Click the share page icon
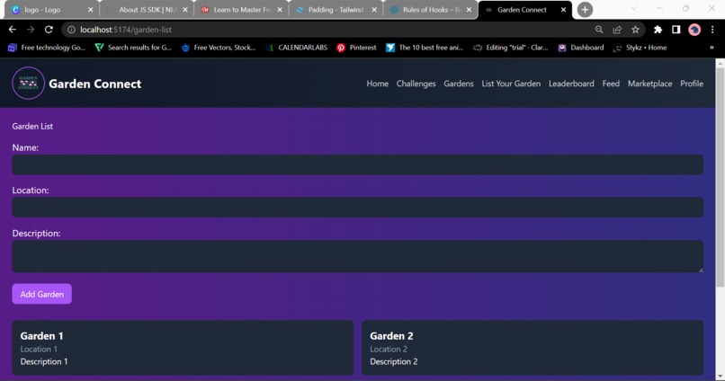725x381 pixels. tap(617, 30)
